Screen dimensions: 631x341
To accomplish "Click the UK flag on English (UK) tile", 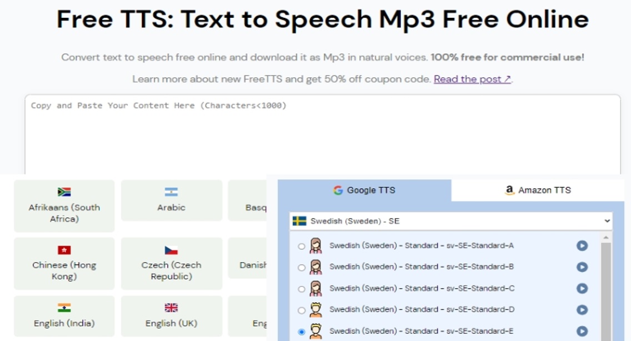I will pos(171,307).
